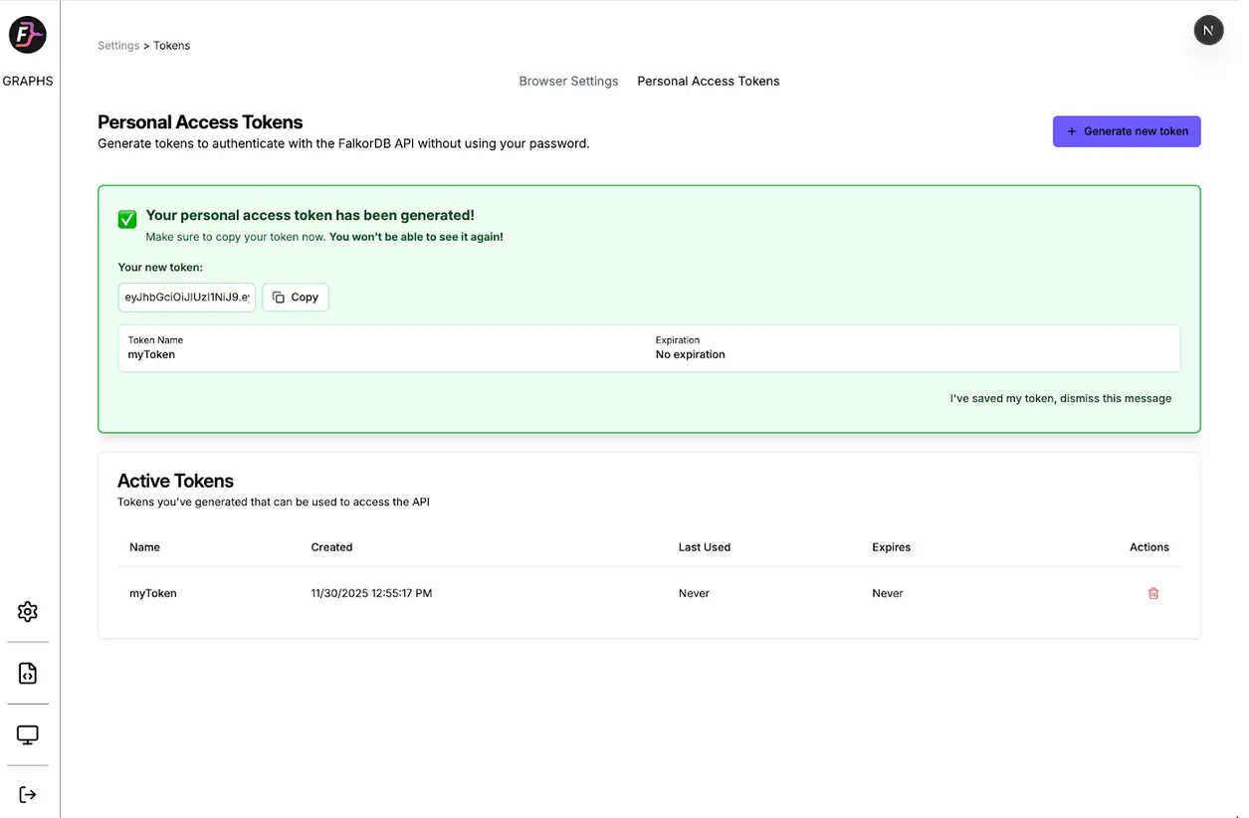Open Settings from the breadcrumb

point(118,45)
